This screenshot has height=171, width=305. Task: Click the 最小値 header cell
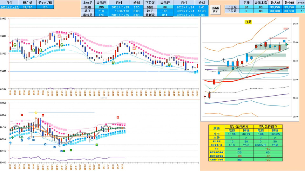pos(289,3)
